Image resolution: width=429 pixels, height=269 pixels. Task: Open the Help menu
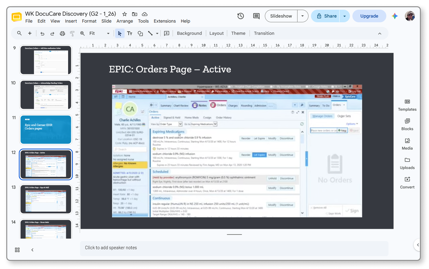pyautogui.click(x=185, y=21)
